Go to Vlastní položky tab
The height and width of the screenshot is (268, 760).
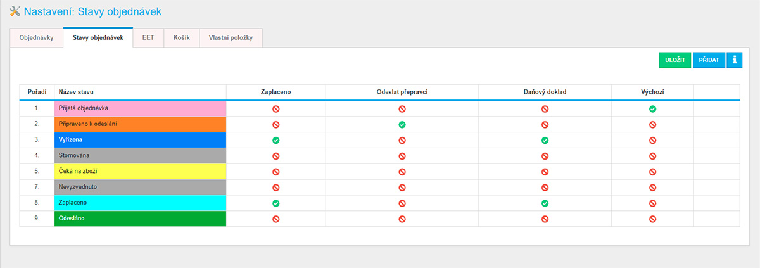pyautogui.click(x=231, y=38)
